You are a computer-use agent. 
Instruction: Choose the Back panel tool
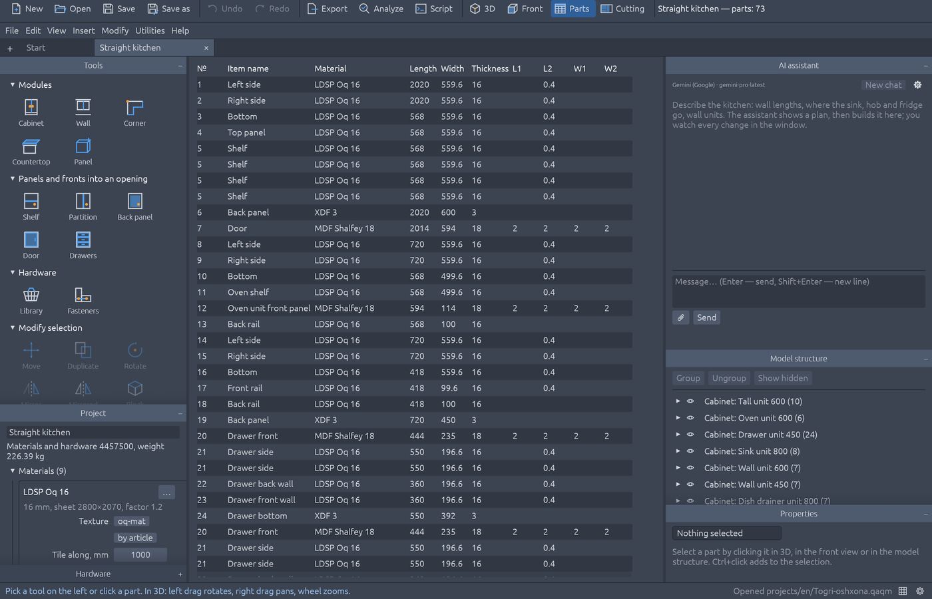[x=134, y=206]
